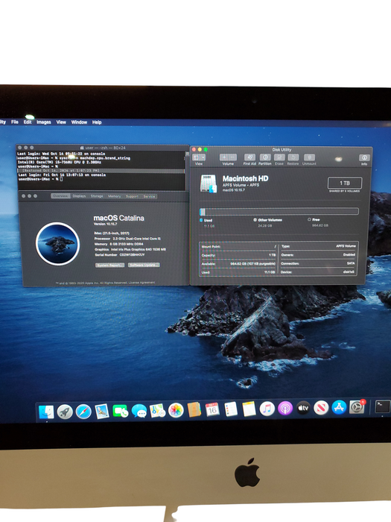Click the Unmount toolbar icon in Disk Utility
This screenshot has height=522, width=391.
coord(309,157)
